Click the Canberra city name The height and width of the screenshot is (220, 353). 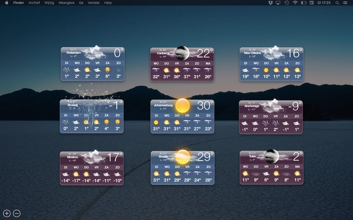coord(163,53)
